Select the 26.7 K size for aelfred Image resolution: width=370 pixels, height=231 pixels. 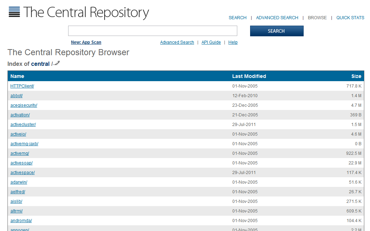[x=355, y=192]
